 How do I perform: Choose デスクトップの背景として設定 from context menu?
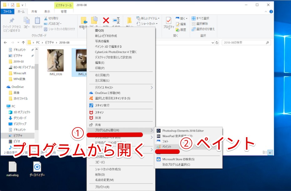coord(113,57)
